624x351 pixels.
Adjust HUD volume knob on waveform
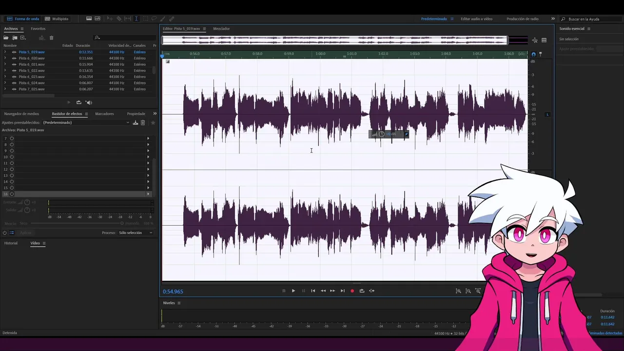[x=382, y=134]
